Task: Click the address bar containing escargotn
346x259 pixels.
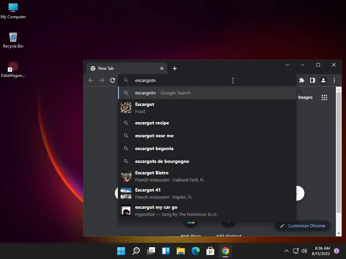Action: (207, 80)
